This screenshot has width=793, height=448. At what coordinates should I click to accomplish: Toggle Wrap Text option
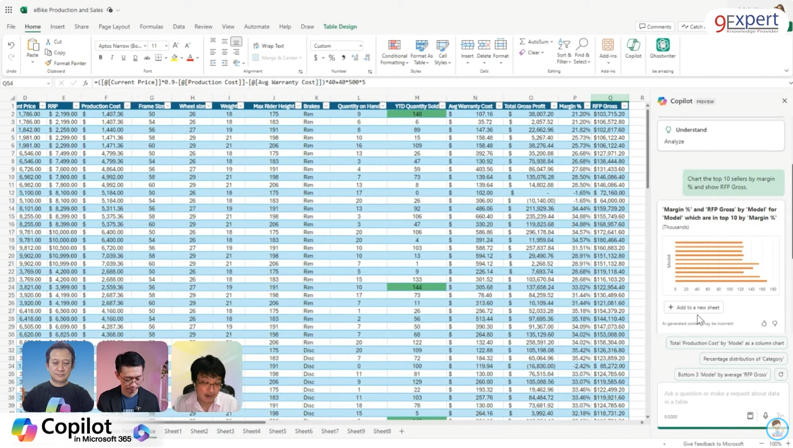click(x=268, y=46)
